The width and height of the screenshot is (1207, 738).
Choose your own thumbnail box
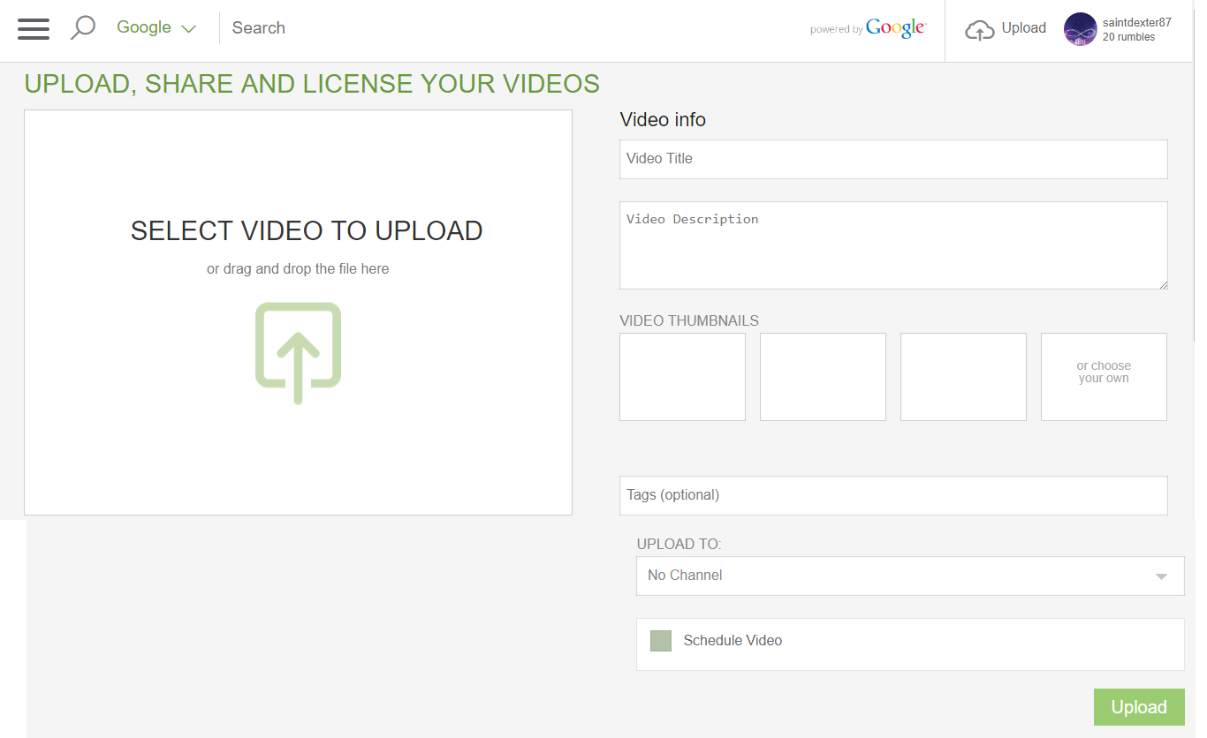pos(1103,377)
